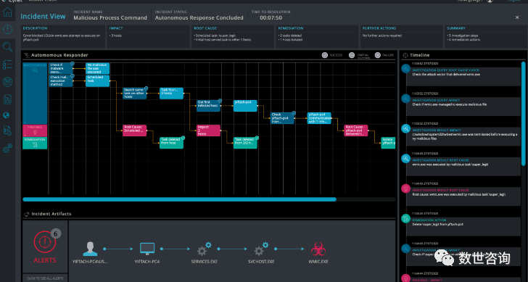Click the 'Task deleted from host' node

point(171,143)
